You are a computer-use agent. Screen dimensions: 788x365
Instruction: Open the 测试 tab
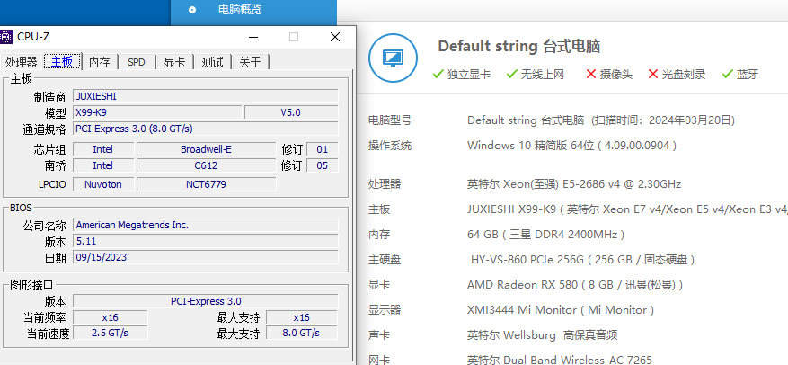click(x=212, y=62)
